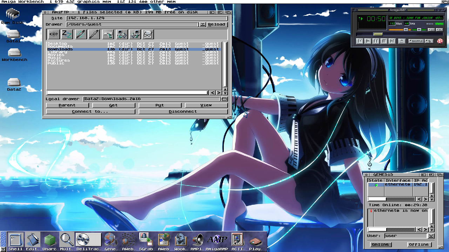Select the Downloads directory row in AmiFTP

(134, 49)
